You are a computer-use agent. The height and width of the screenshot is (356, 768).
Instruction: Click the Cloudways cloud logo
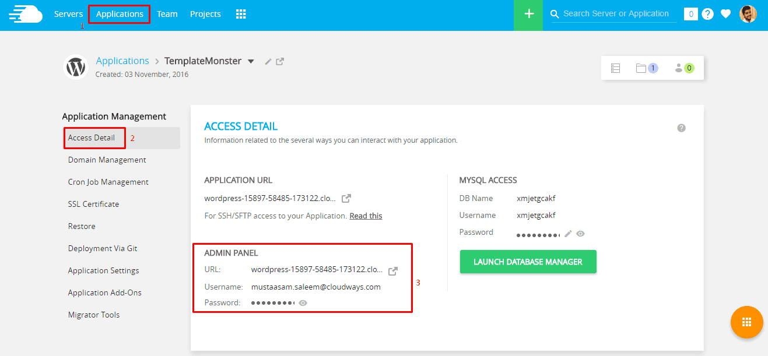pos(26,14)
